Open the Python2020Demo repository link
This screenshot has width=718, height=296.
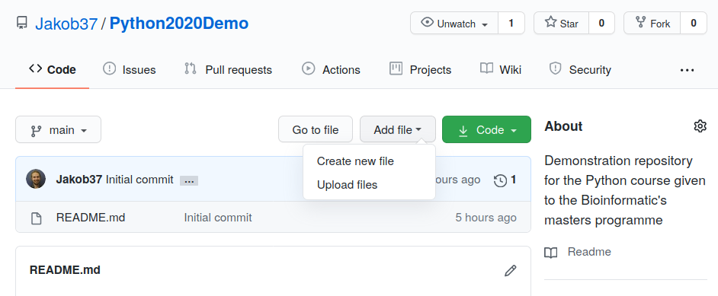click(179, 24)
